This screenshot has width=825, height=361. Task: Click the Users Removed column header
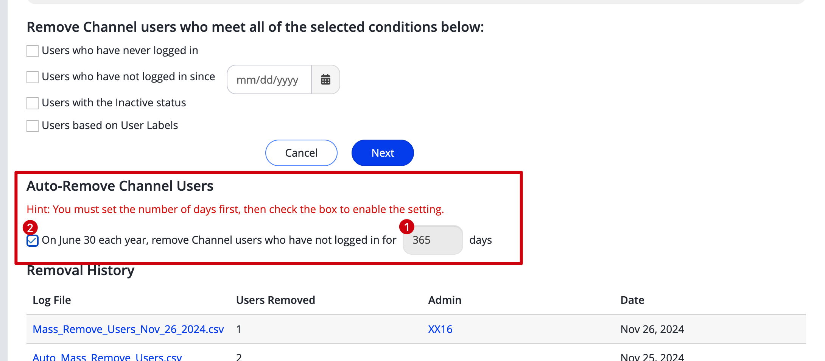[276, 300]
